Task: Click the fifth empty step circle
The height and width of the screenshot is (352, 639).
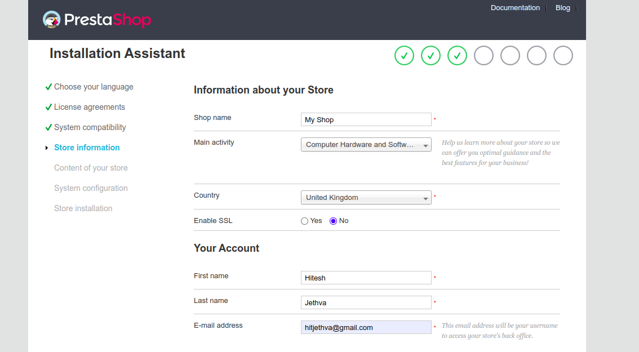Action: coord(510,56)
